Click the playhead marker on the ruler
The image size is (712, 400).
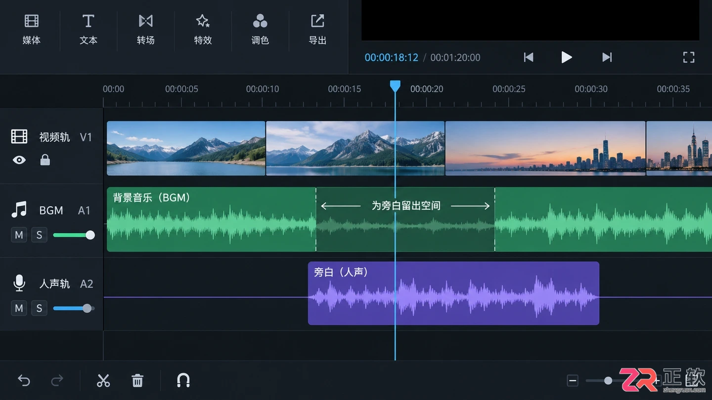(x=395, y=86)
